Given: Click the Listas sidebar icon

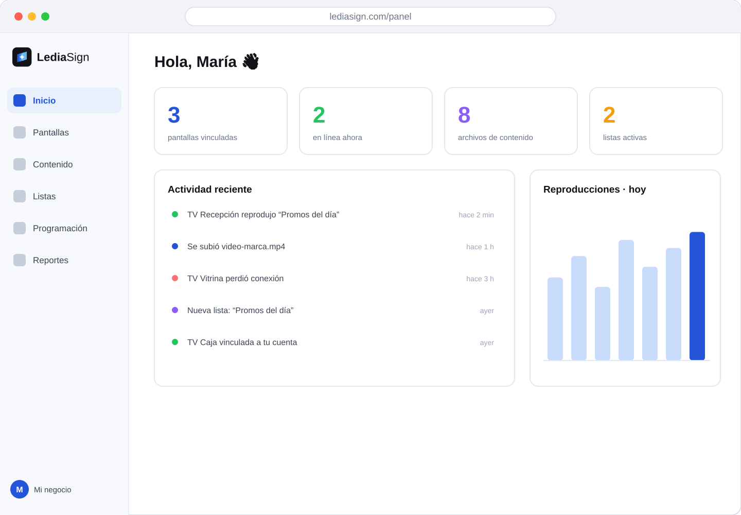Looking at the screenshot, I should pyautogui.click(x=20, y=196).
